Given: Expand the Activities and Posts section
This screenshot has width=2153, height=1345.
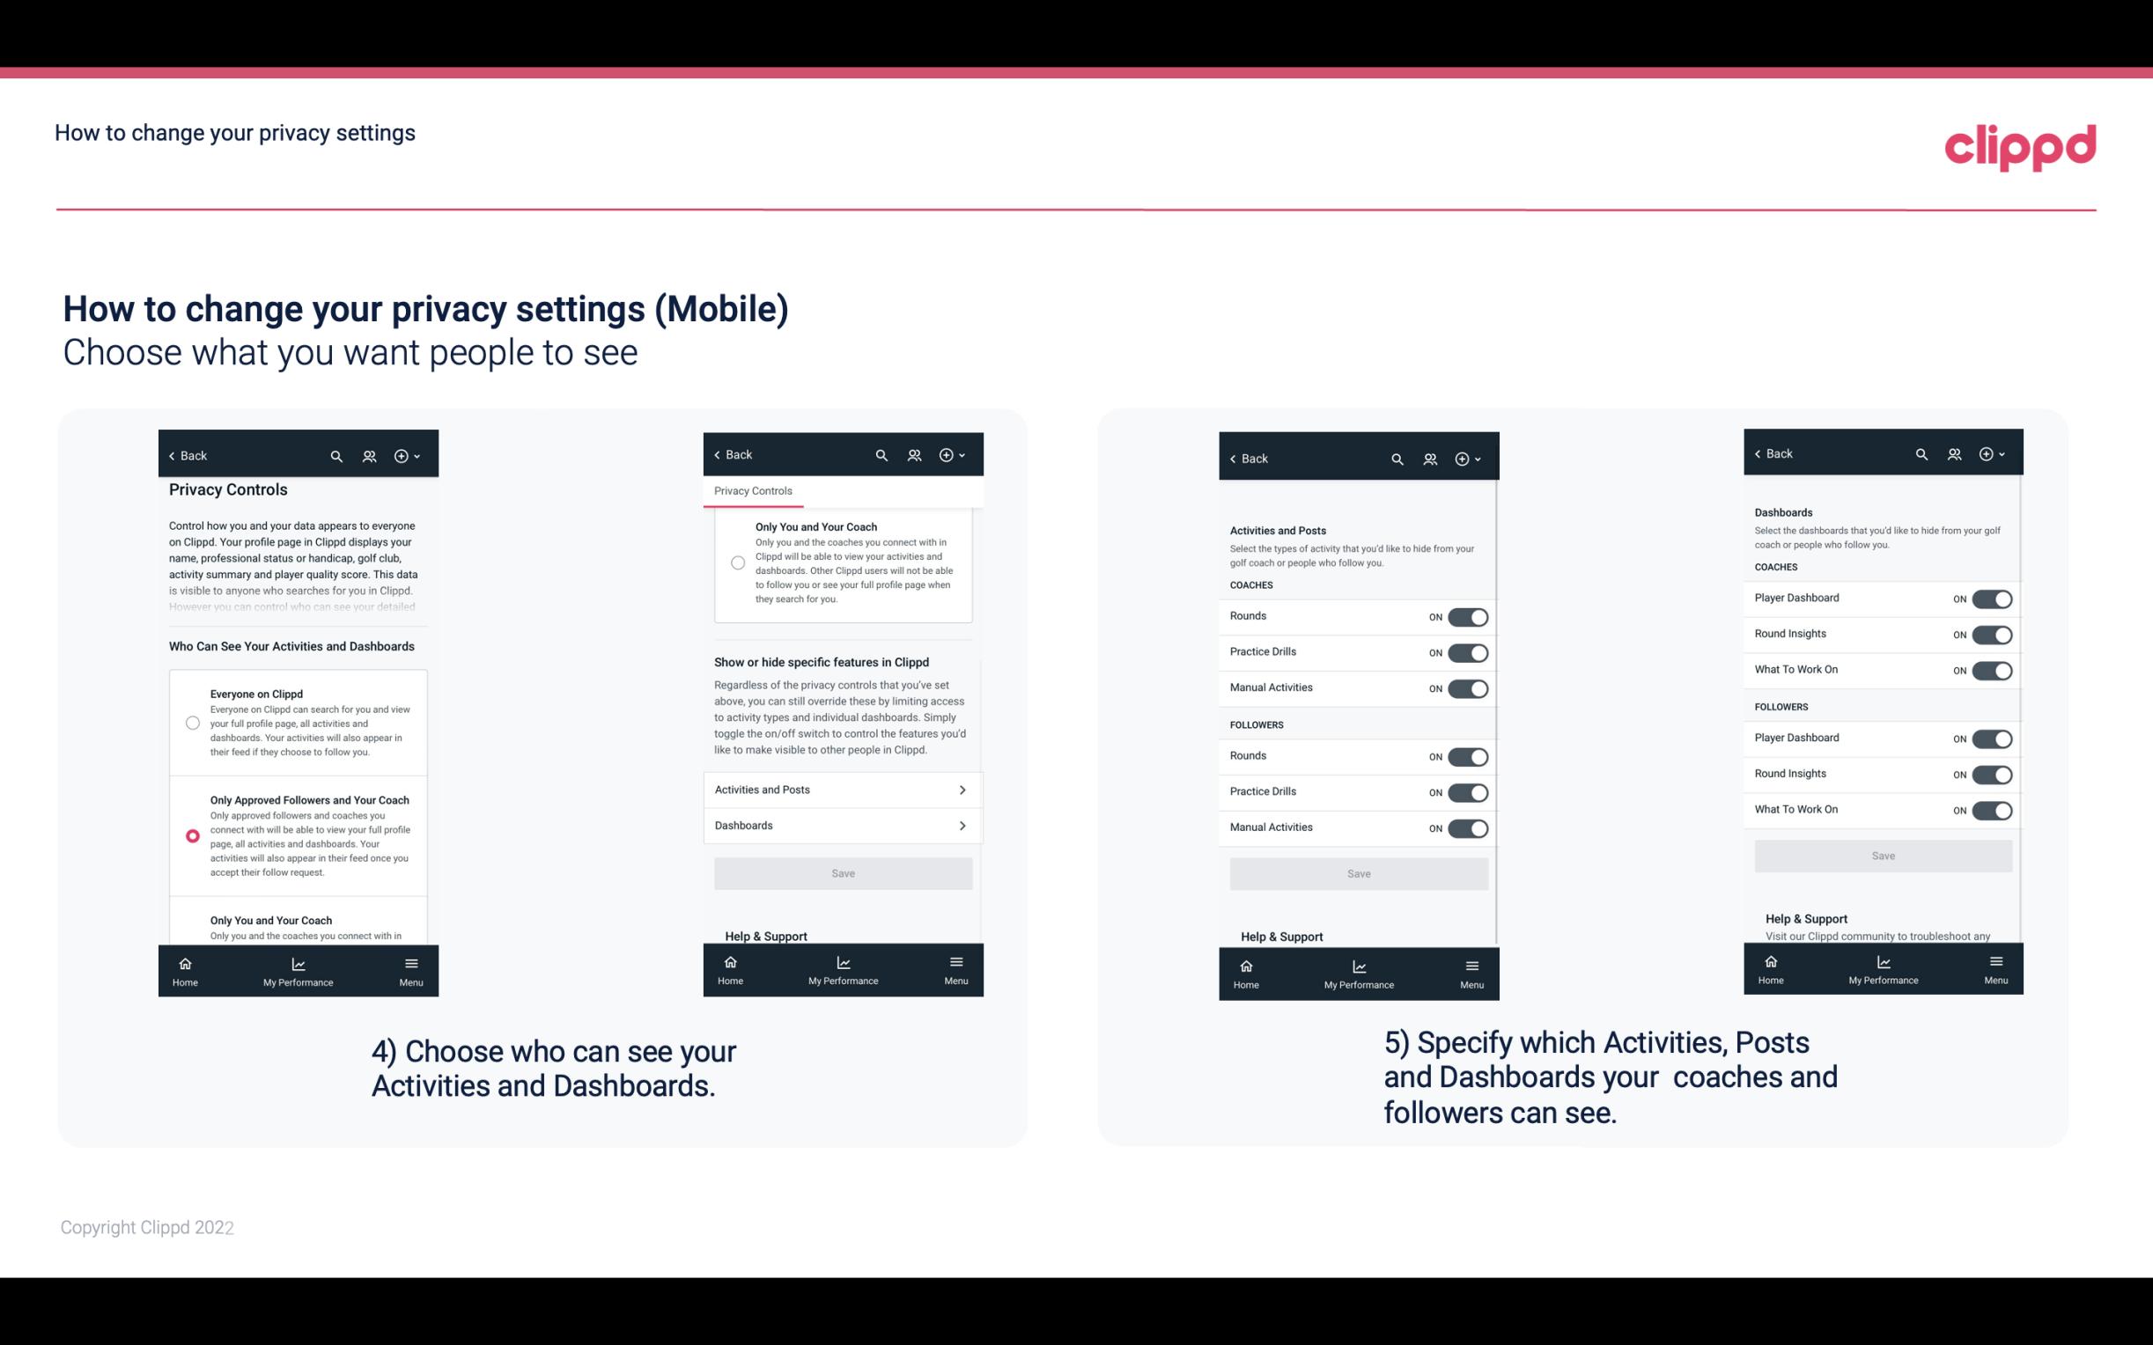Looking at the screenshot, I should 842,789.
